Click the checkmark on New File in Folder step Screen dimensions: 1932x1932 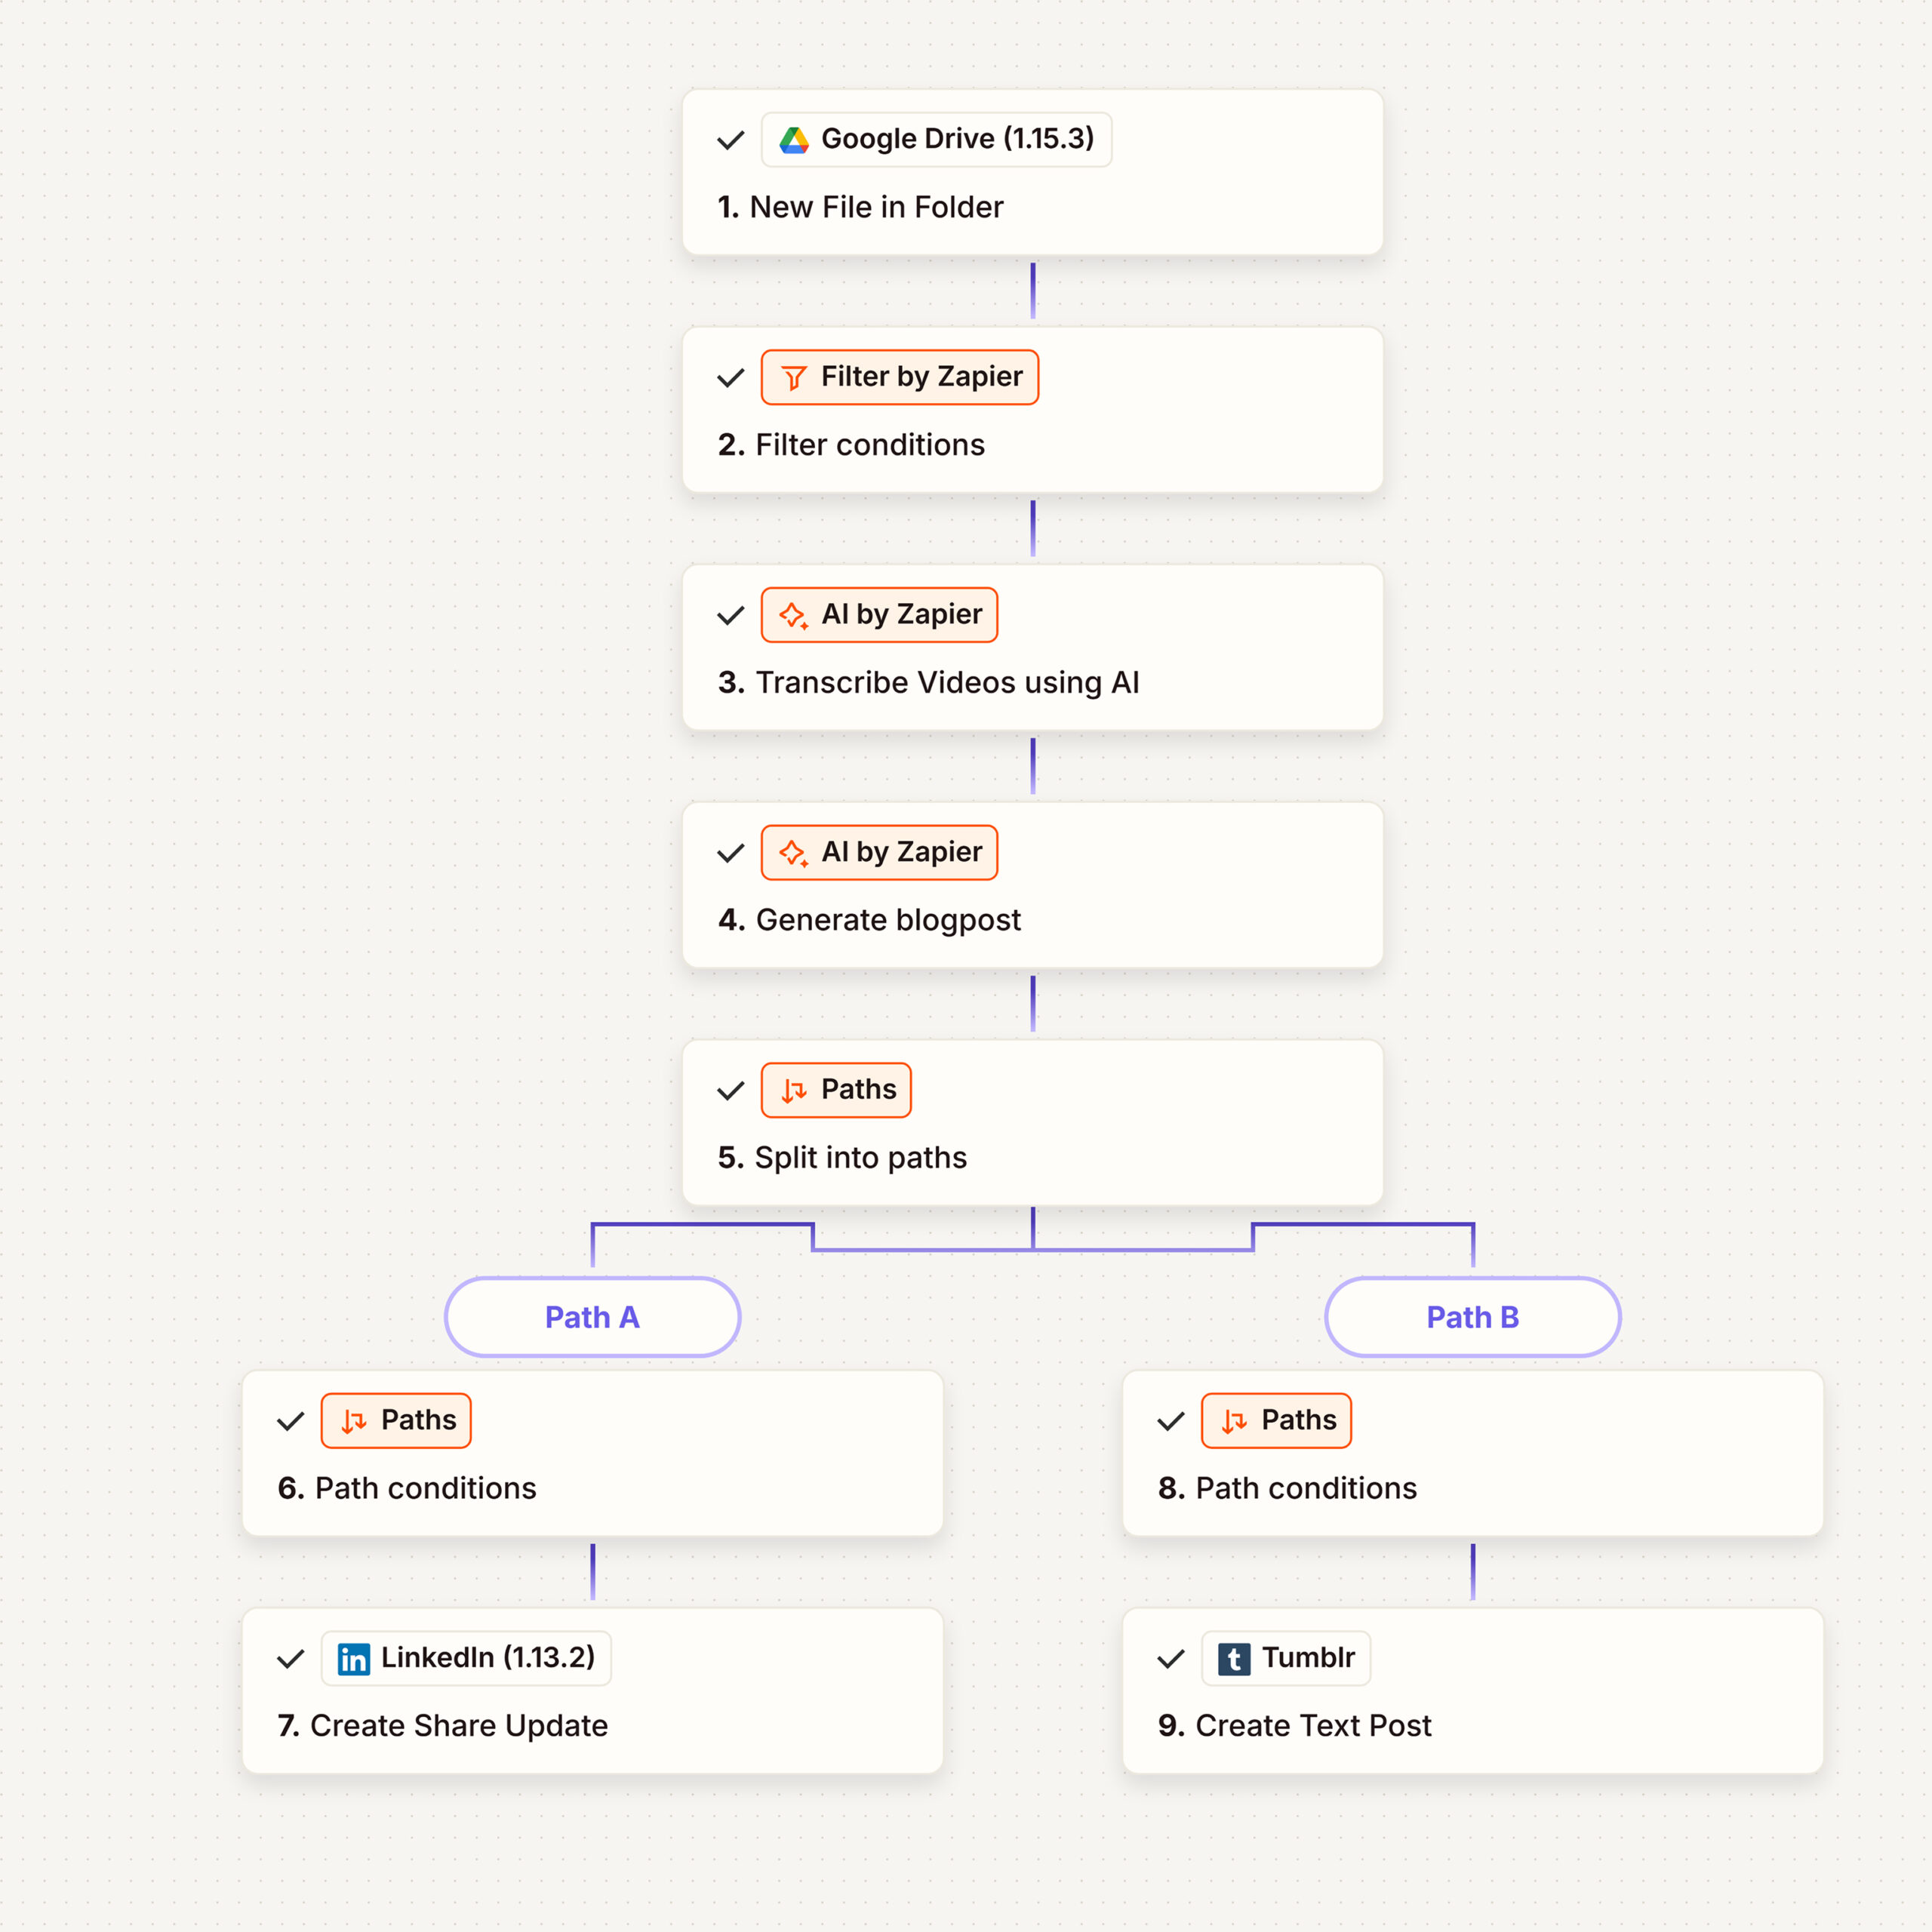[731, 140]
